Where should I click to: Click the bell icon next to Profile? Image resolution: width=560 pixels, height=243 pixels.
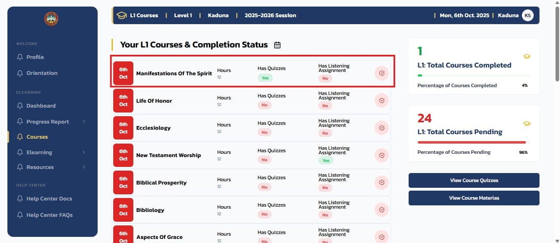pyautogui.click(x=20, y=57)
